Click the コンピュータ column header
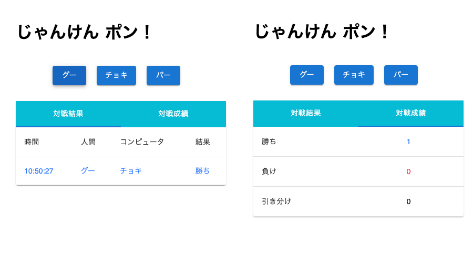 pyautogui.click(x=142, y=142)
